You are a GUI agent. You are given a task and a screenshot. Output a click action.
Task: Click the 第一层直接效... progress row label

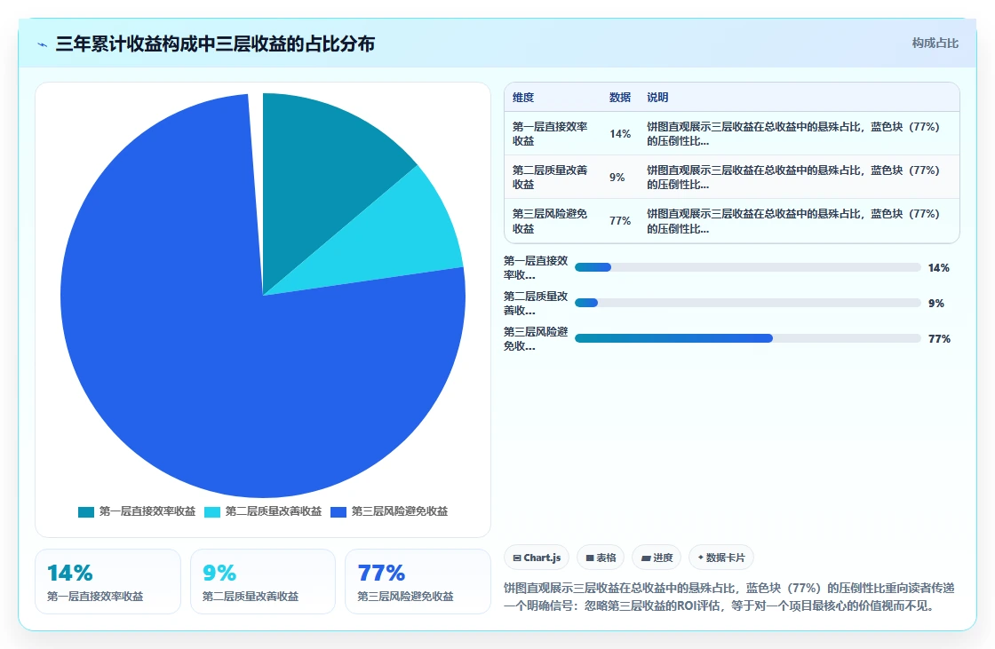[x=537, y=268]
